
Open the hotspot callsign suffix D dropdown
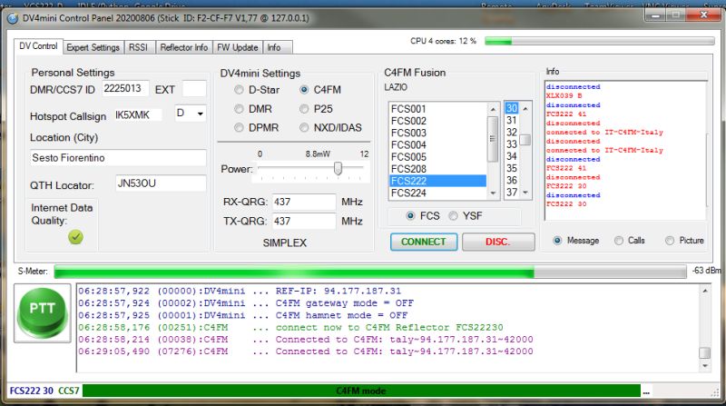click(200, 114)
